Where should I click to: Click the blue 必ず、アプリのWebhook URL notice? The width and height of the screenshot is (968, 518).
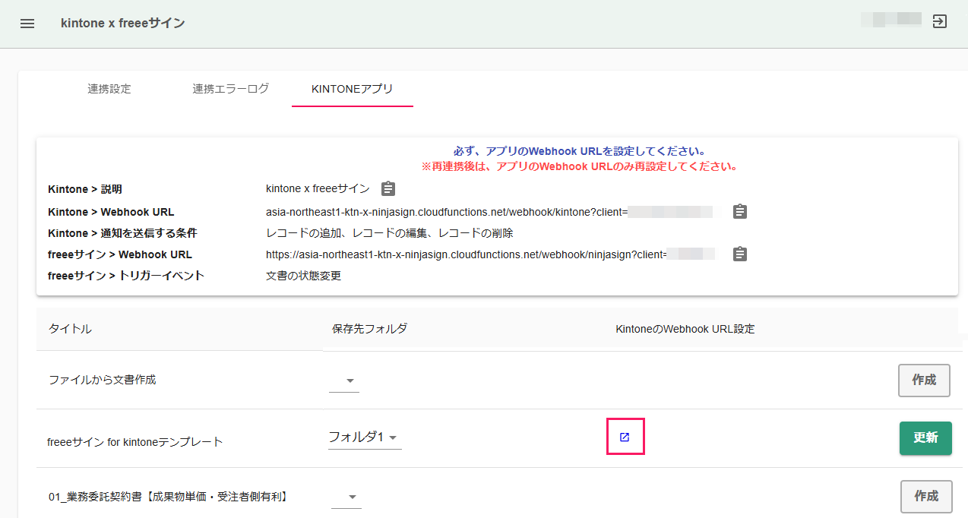[x=579, y=151]
